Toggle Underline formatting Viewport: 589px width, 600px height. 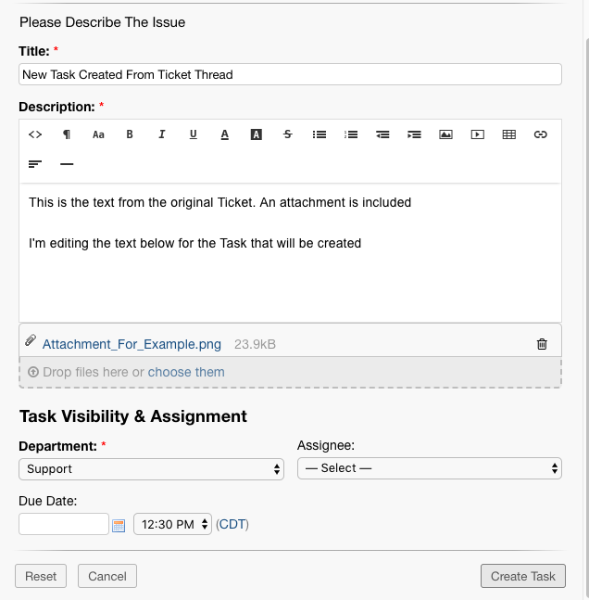[x=193, y=134]
